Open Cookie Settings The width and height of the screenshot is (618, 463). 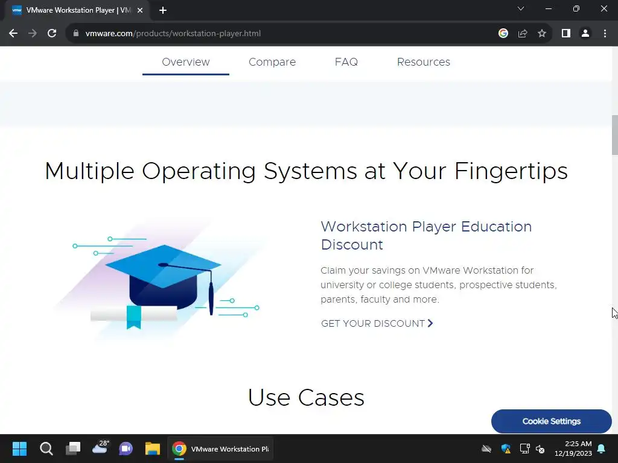551,421
